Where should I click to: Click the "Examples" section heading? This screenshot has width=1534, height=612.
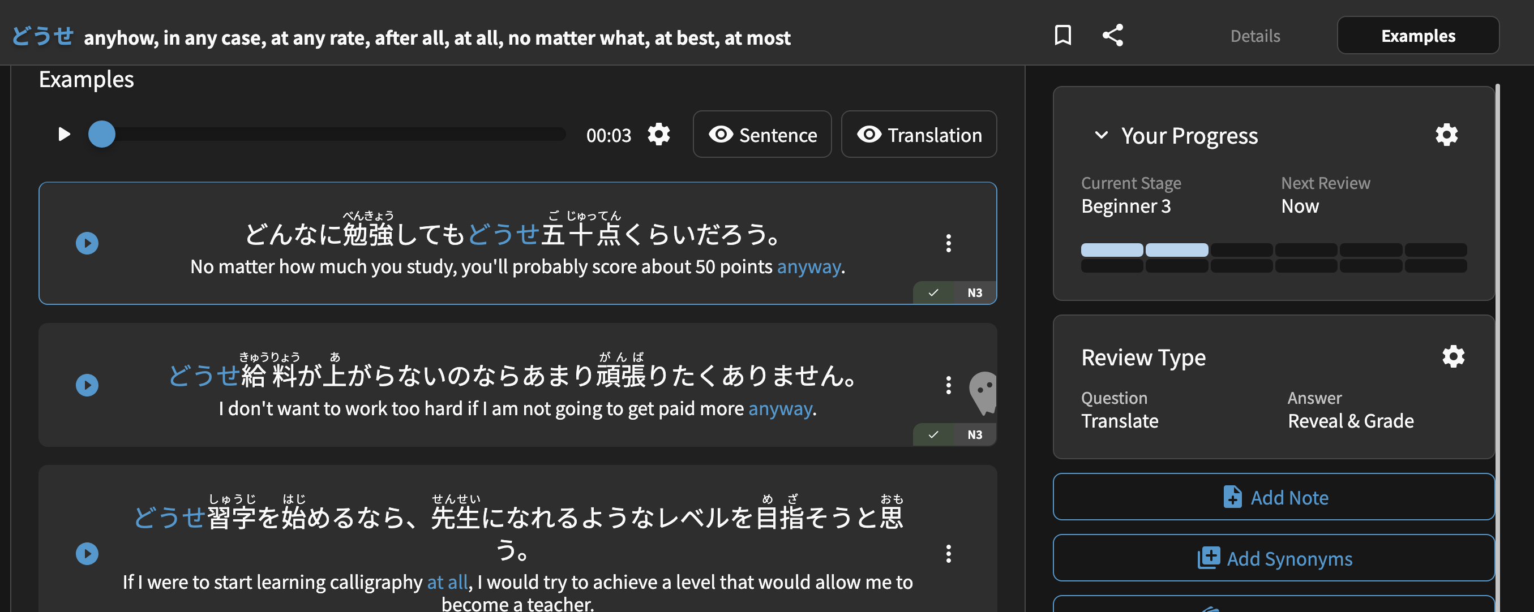(x=87, y=79)
